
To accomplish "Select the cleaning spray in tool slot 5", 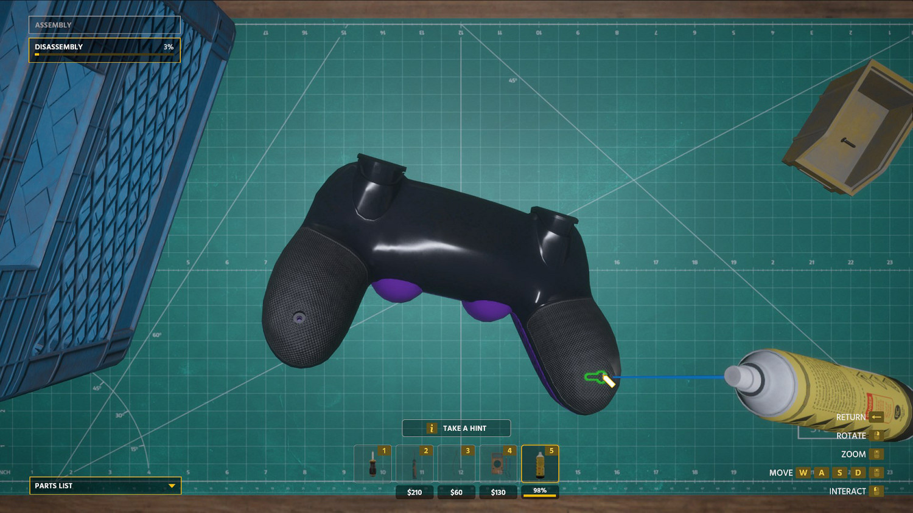I will [x=539, y=463].
